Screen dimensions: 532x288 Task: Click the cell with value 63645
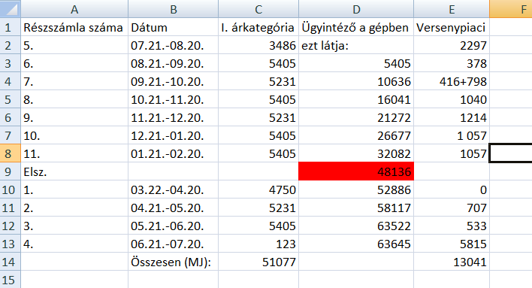click(356, 243)
